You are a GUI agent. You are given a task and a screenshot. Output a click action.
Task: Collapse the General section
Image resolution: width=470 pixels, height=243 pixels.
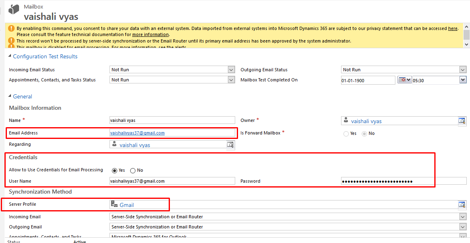click(x=10, y=97)
